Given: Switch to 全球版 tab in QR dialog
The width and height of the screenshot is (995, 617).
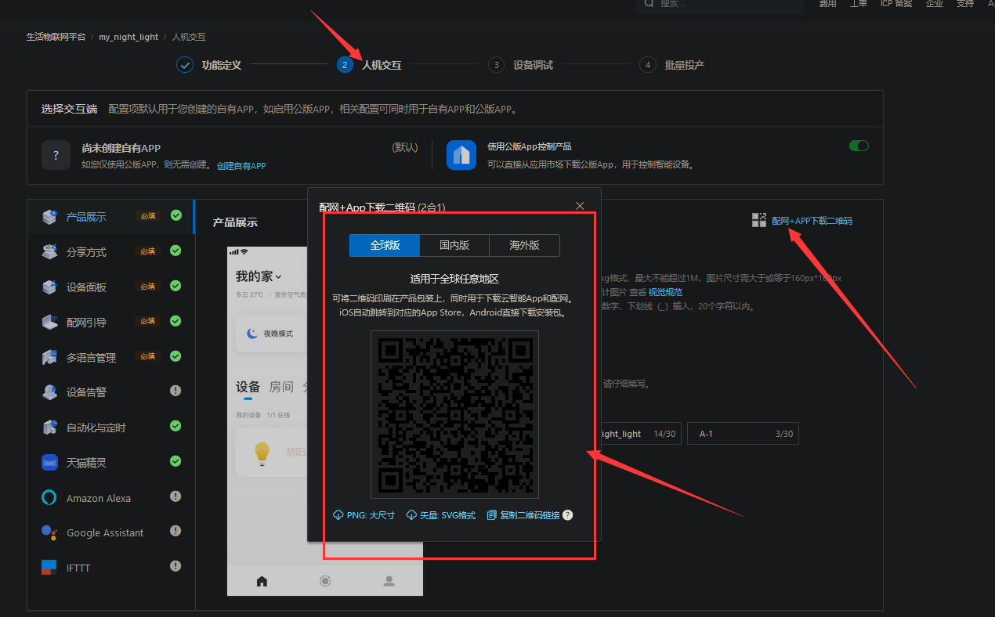Looking at the screenshot, I should click(385, 245).
